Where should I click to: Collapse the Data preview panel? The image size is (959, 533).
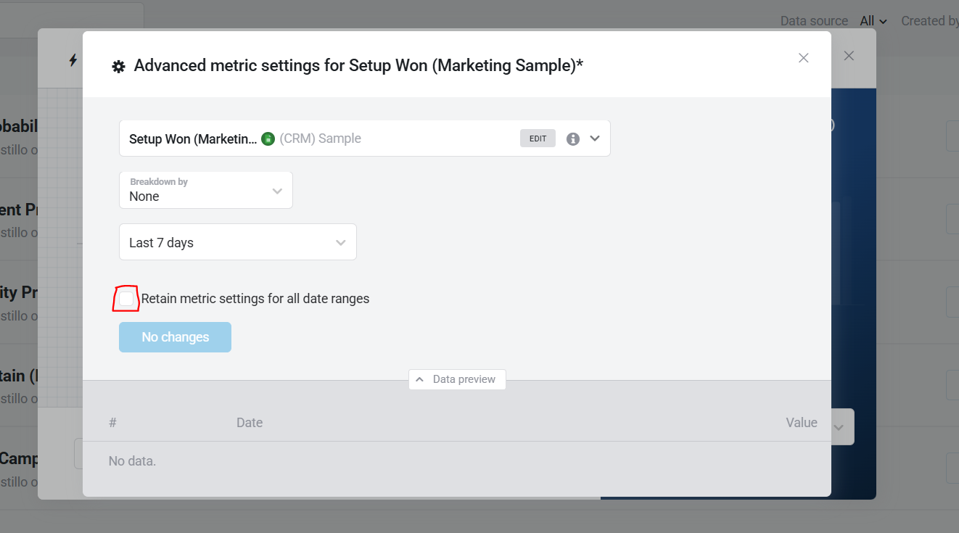(x=457, y=379)
